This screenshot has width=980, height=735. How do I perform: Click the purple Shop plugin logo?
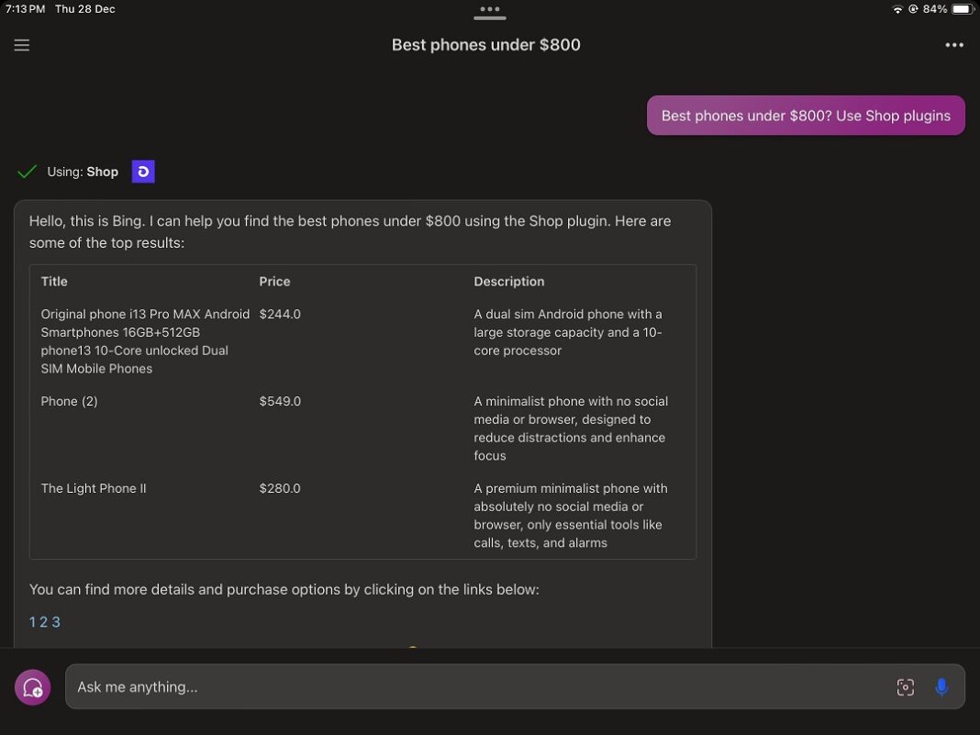(x=143, y=172)
